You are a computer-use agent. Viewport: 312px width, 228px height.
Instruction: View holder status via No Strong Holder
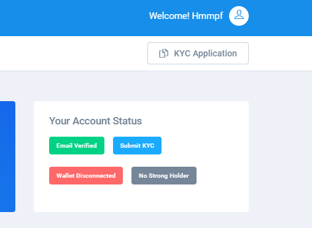tap(164, 175)
